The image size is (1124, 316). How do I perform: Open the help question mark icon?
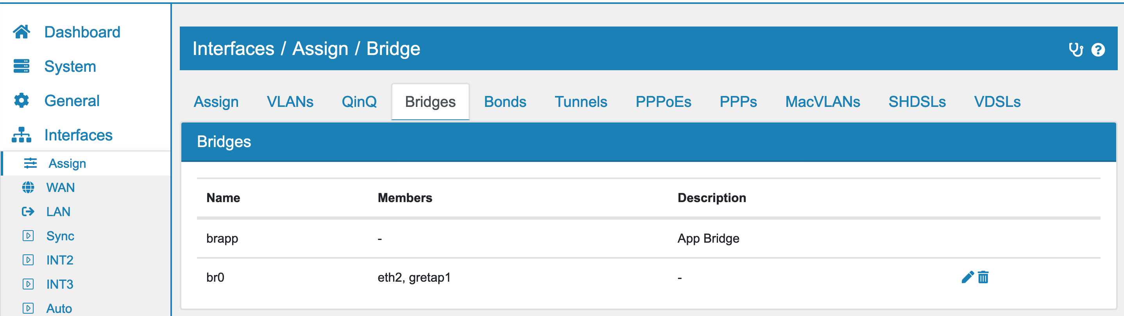[x=1098, y=50]
